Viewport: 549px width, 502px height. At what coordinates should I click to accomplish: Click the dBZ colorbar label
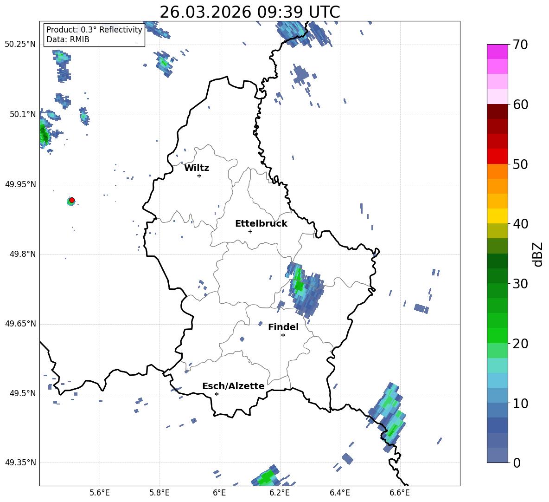pyautogui.click(x=538, y=254)
